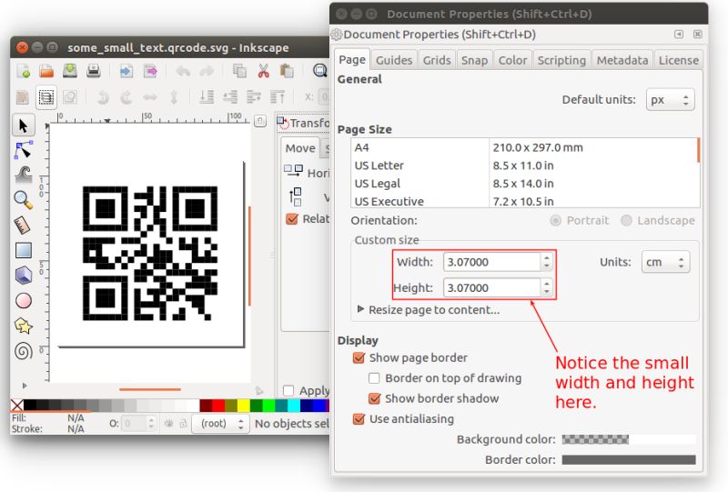Screen dimensions: 728x492
Task: Select Landscape orientation radio button
Action: (x=626, y=220)
